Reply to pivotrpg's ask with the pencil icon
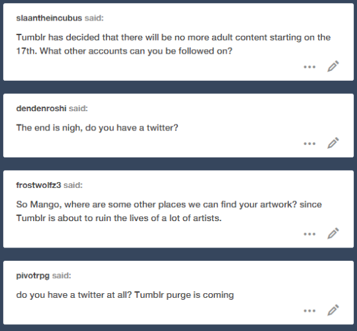Image resolution: width=357 pixels, height=331 pixels. click(x=333, y=310)
